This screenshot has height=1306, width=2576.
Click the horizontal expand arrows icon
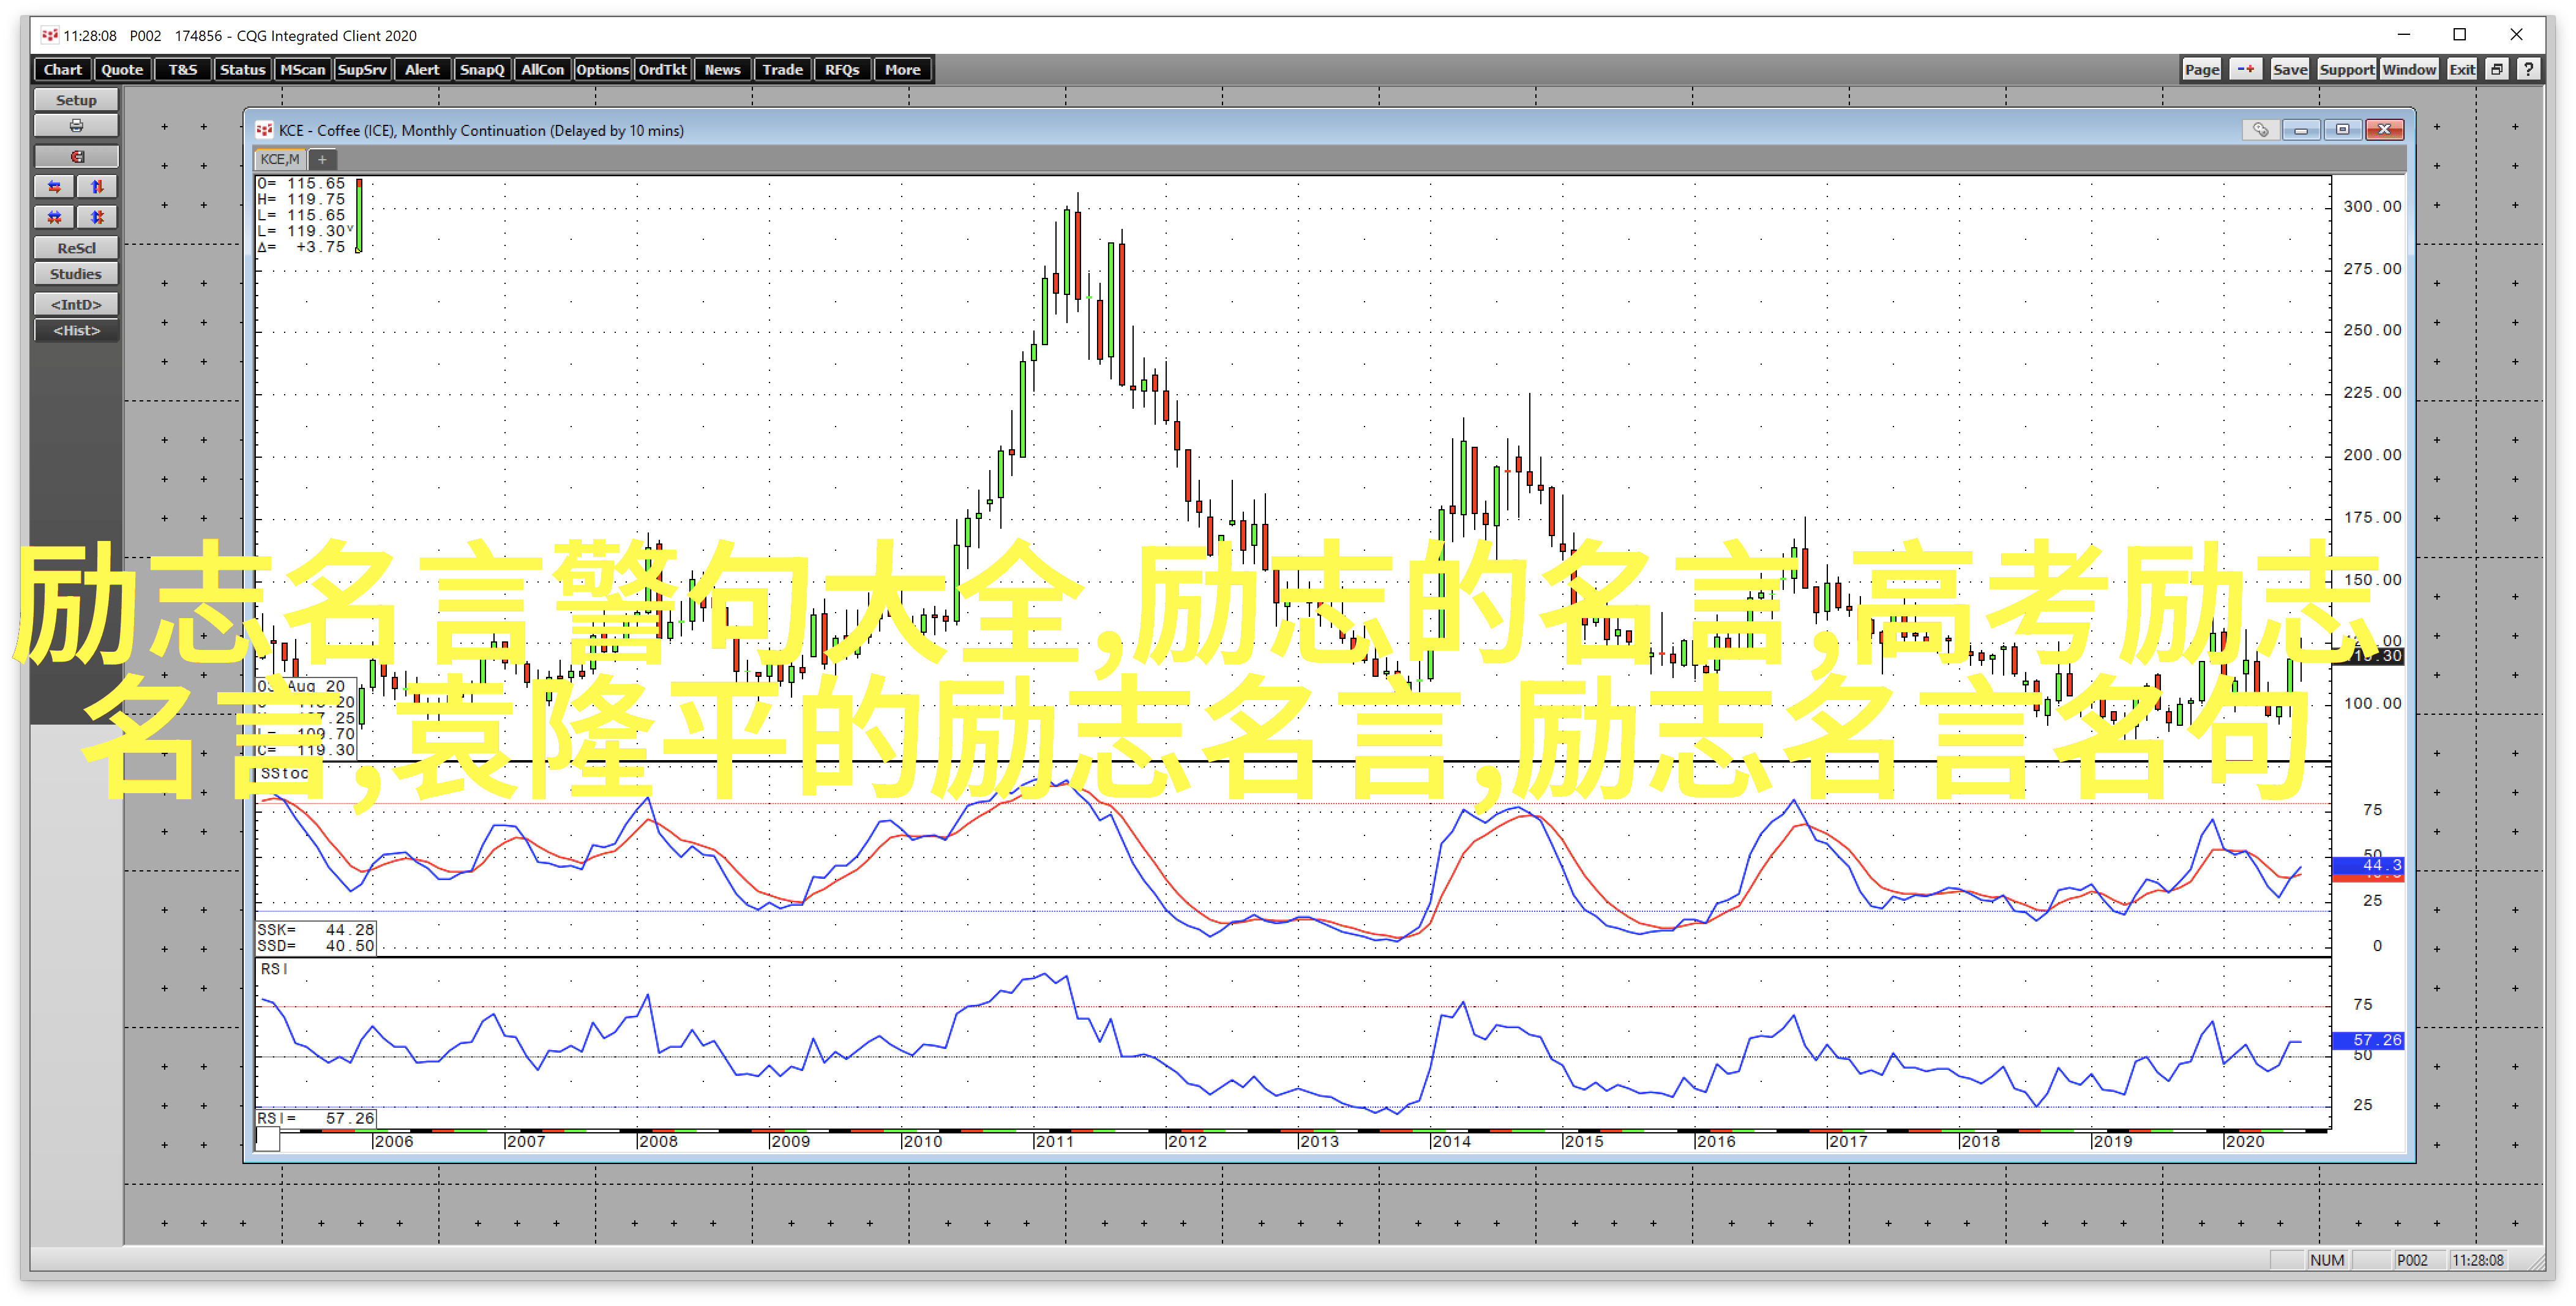coord(54,187)
